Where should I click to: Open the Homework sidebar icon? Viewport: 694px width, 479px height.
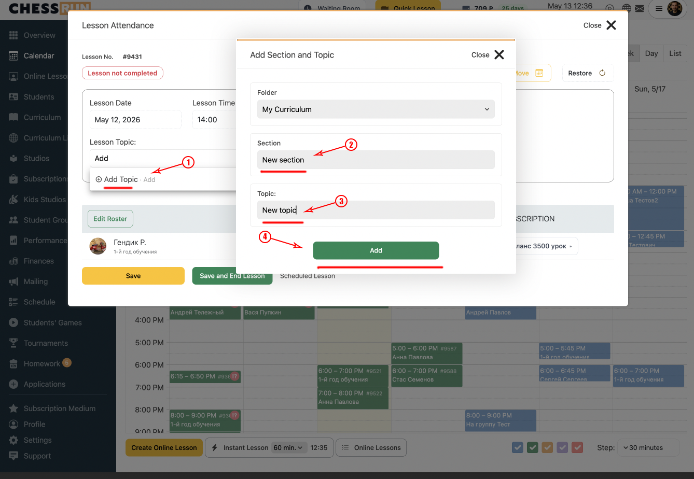click(x=14, y=364)
